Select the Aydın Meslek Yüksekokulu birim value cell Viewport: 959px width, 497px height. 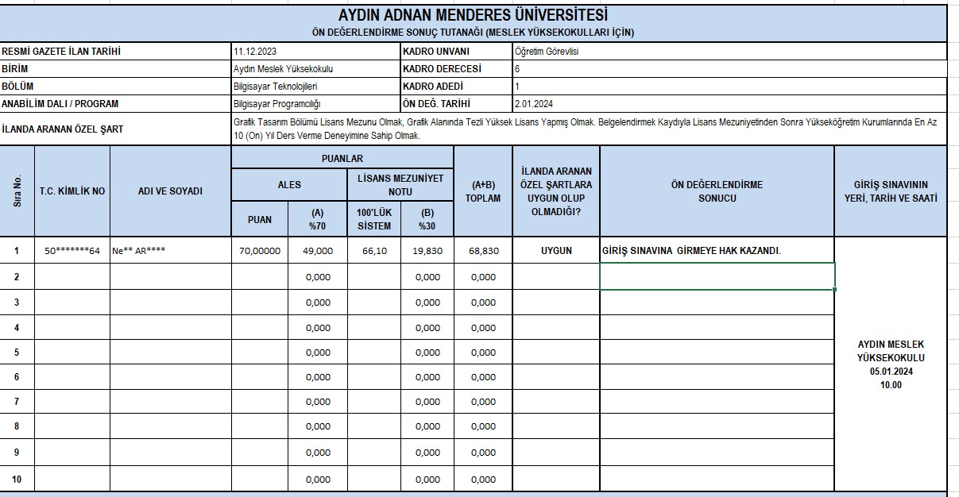[315, 69]
